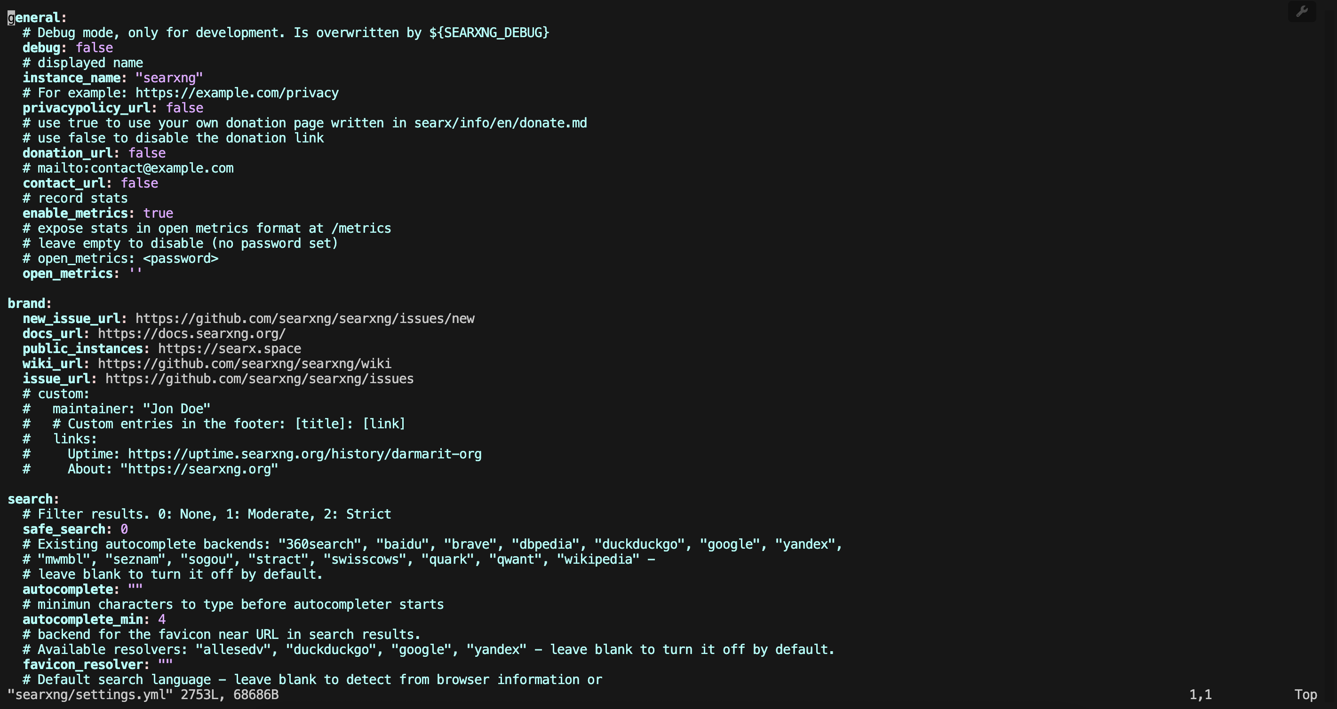
Task: Click the wiki_url GitHub wiki link
Action: 245,363
